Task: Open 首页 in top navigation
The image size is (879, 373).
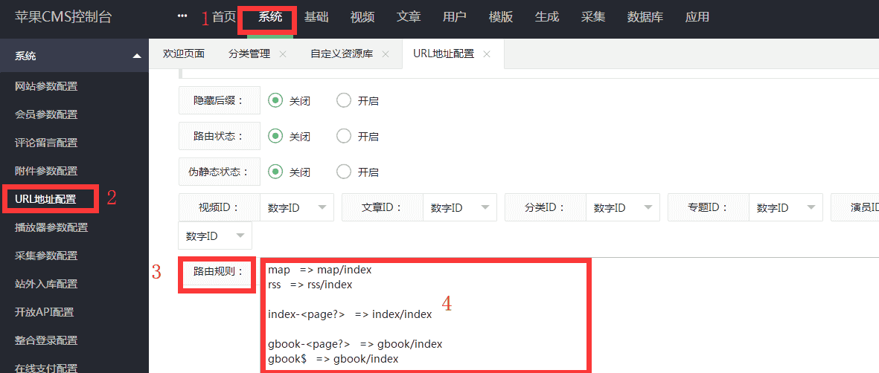Action: point(224,17)
